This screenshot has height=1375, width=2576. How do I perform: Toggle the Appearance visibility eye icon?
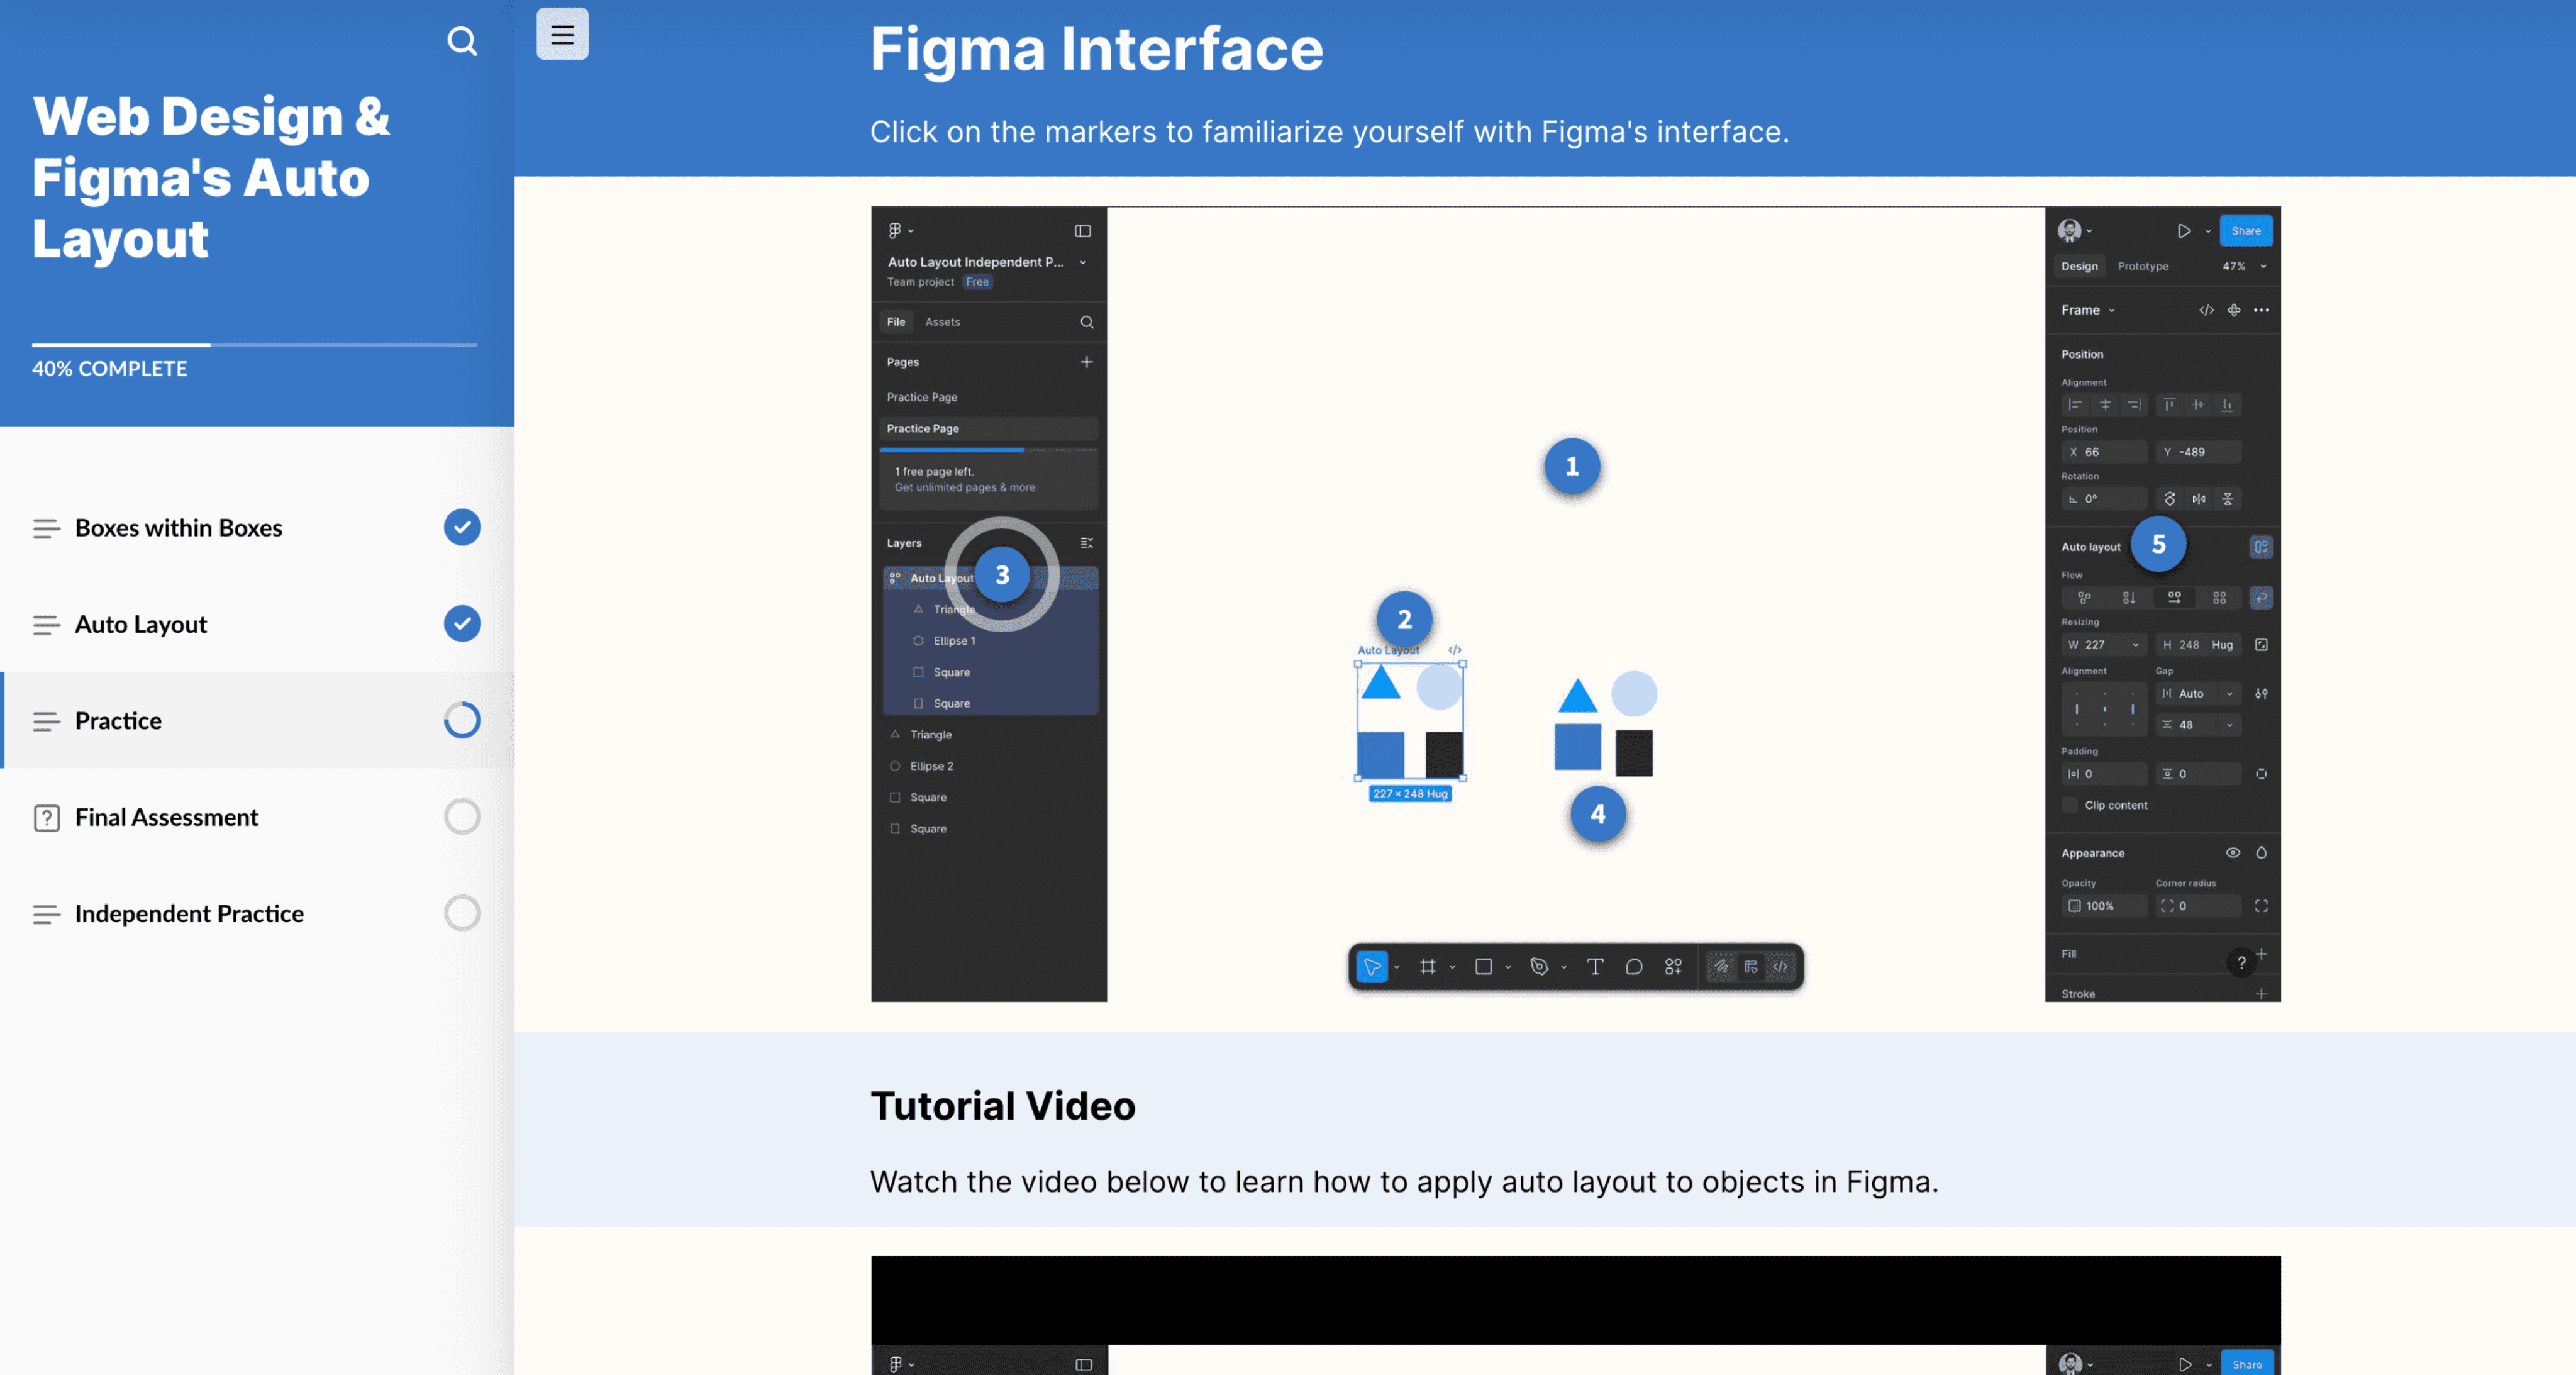2232,853
